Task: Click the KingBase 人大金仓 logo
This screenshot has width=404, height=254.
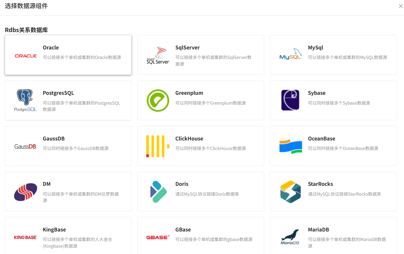Action: point(25,237)
